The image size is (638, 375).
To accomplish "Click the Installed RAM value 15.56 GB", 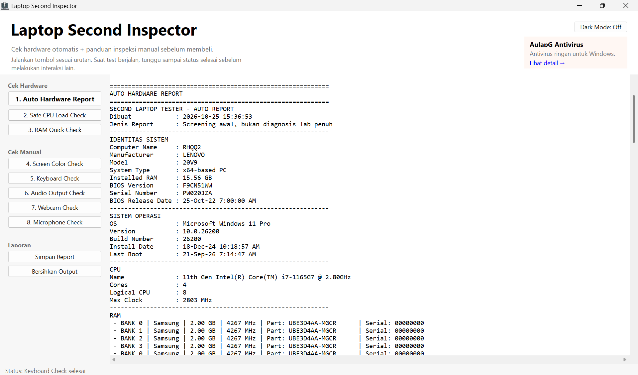I will tap(197, 178).
